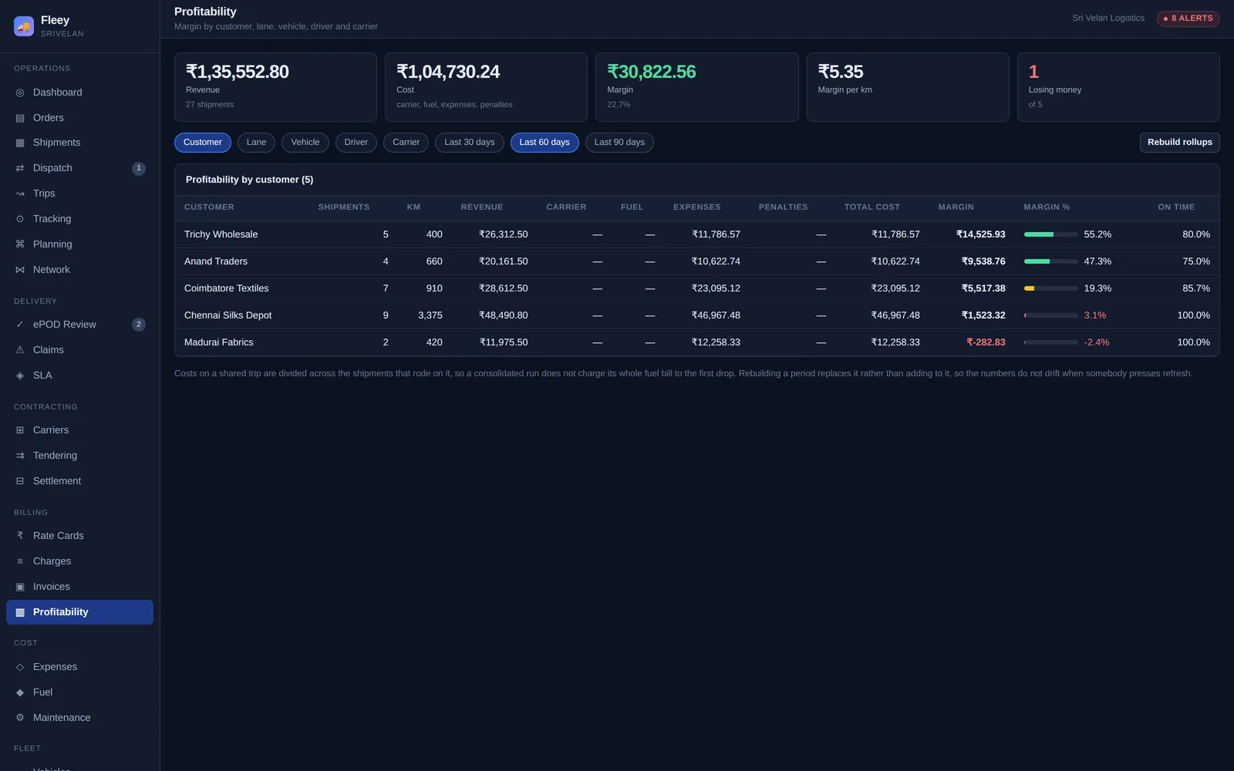
Task: Click the Tracking target icon
Action: point(20,219)
